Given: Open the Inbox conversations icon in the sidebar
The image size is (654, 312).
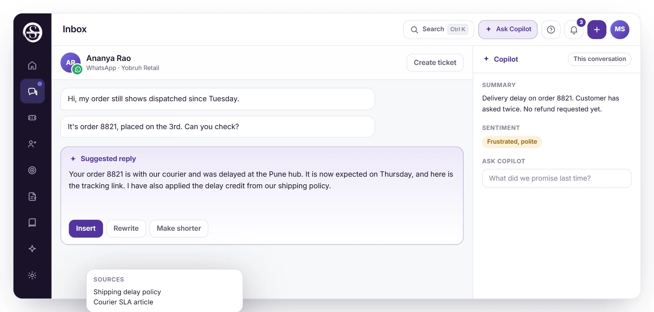Looking at the screenshot, I should (x=32, y=91).
